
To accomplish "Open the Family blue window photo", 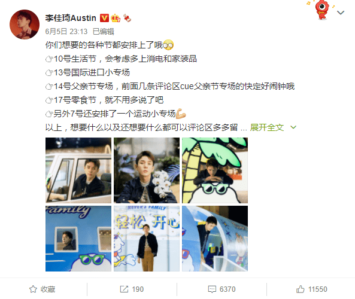I will pyautogui.click(x=78, y=239).
